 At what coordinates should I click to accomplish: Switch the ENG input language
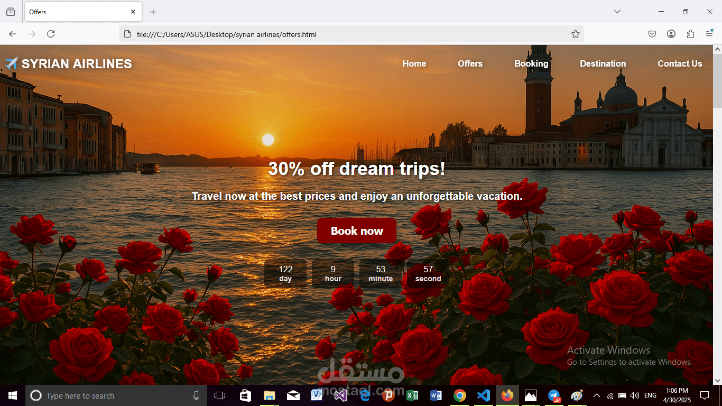(x=651, y=395)
